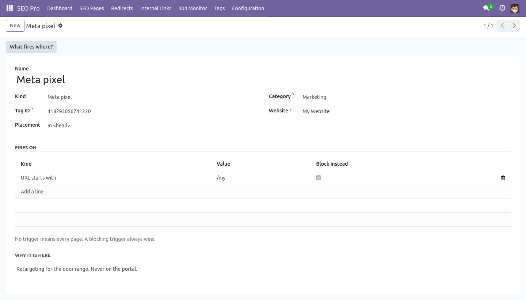
Task: Click What fires where? button
Action: tap(31, 47)
